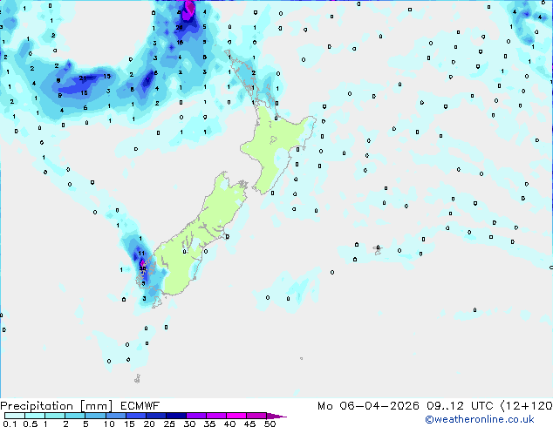
Task: Click the '38' value near South Island
Action: [x=142, y=268]
